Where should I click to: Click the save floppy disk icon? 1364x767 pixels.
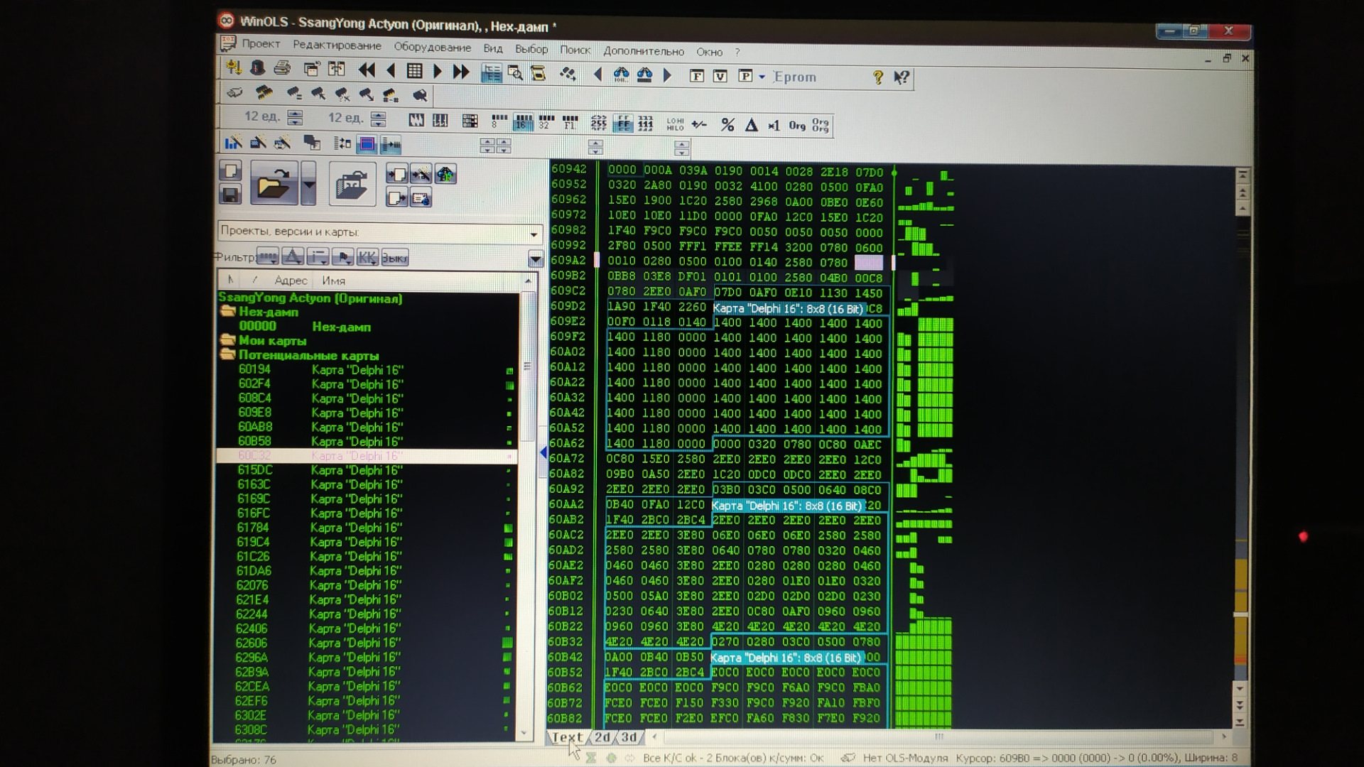click(230, 194)
